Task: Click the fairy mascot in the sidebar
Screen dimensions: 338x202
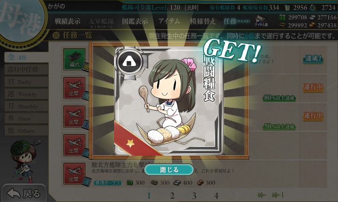Action: tap(24, 160)
